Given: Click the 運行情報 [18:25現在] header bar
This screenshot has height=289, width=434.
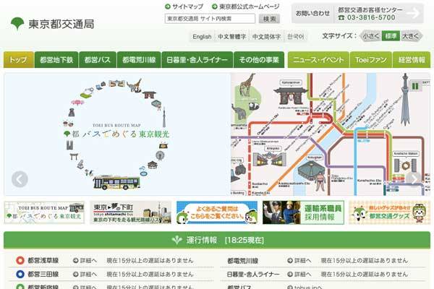Looking at the screenshot, I should (x=217, y=240).
